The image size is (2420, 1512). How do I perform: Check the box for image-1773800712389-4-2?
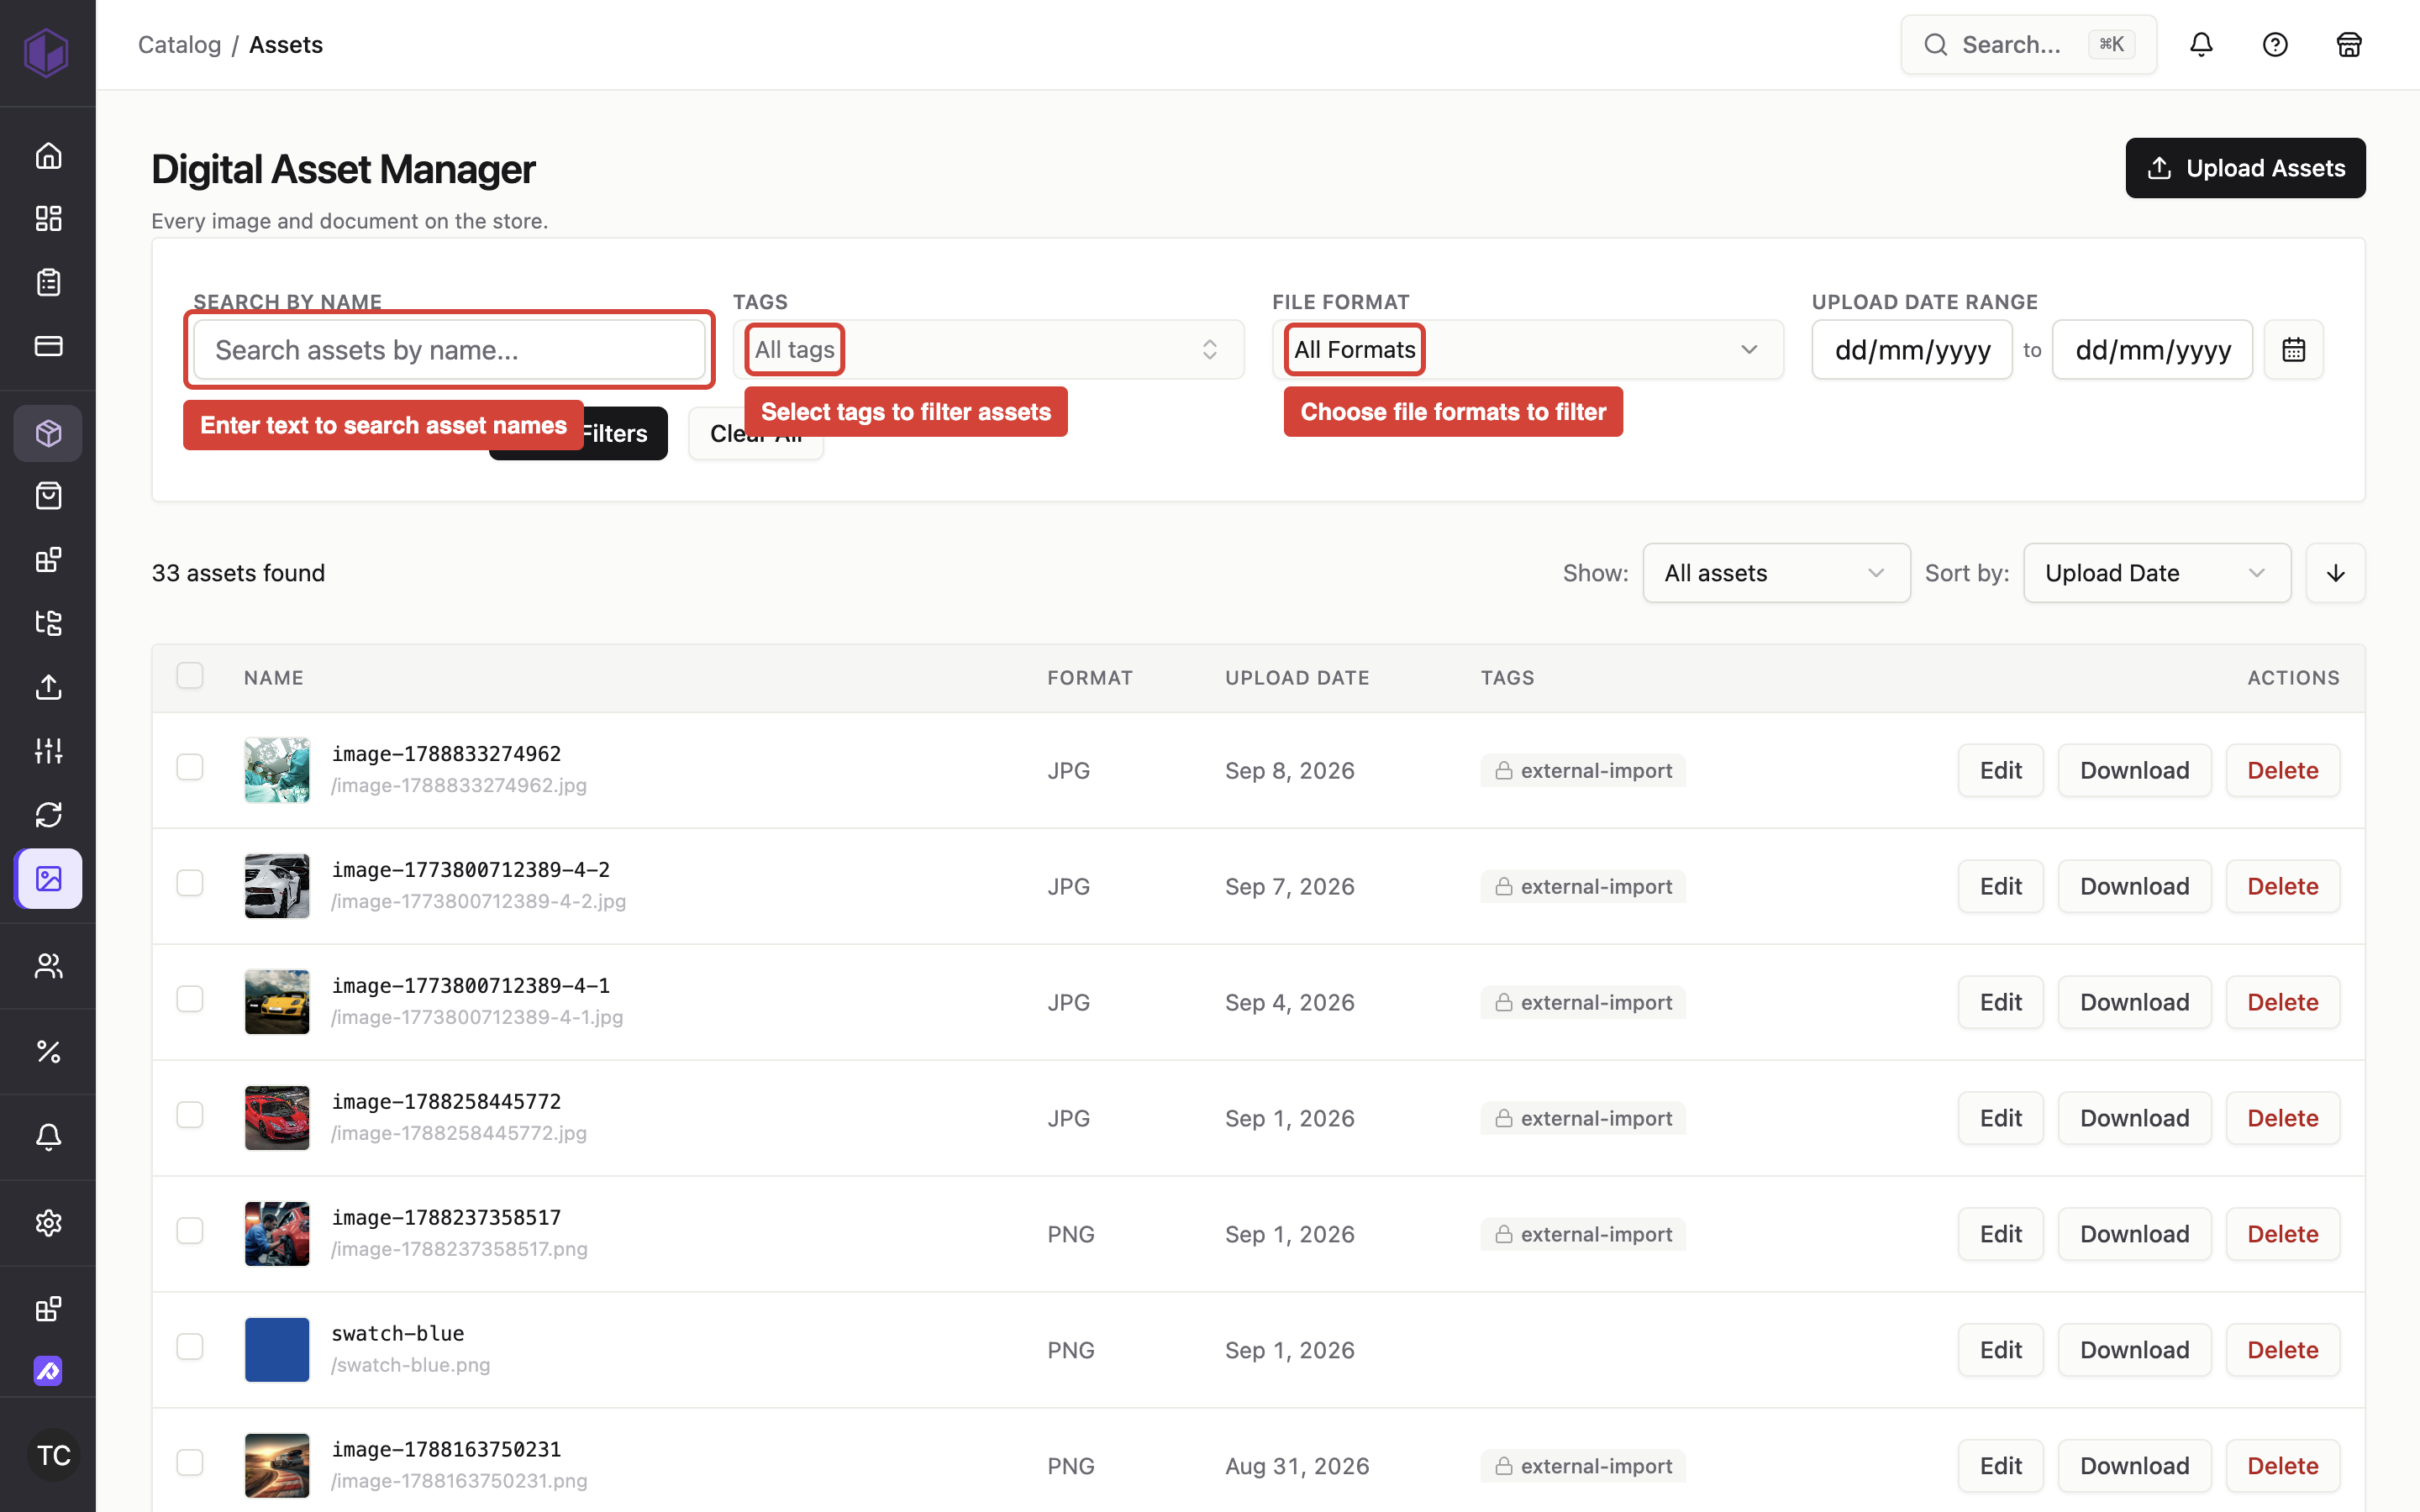pos(190,883)
